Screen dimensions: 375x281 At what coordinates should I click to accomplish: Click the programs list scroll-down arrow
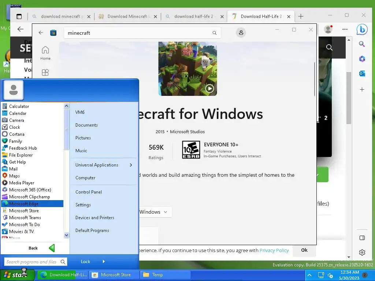coord(67,235)
